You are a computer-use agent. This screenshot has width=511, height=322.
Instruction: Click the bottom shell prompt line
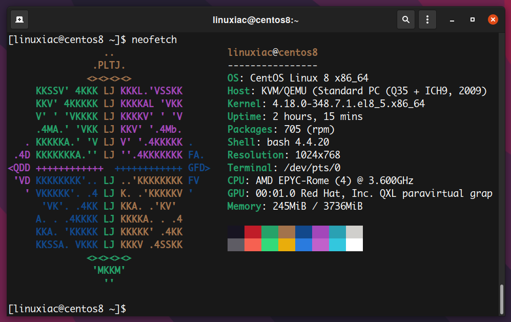pos(68,309)
